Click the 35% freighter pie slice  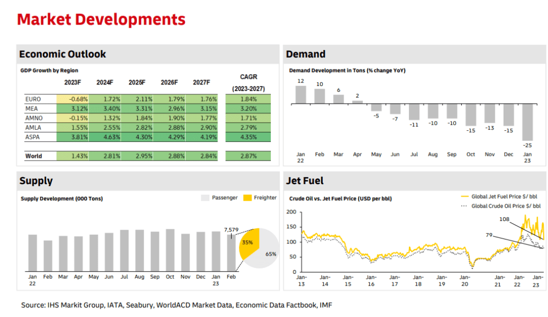[x=249, y=243]
